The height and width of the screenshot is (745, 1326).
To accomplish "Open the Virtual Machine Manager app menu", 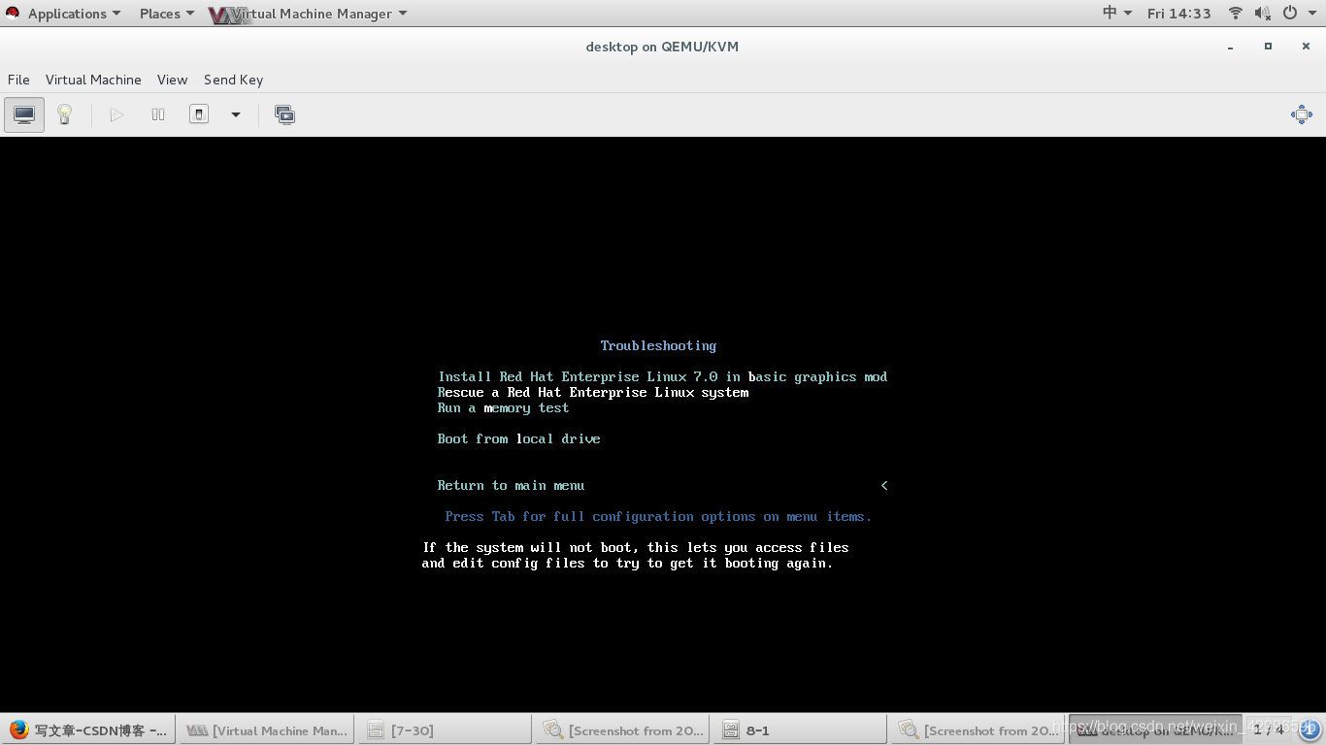I will tap(309, 14).
